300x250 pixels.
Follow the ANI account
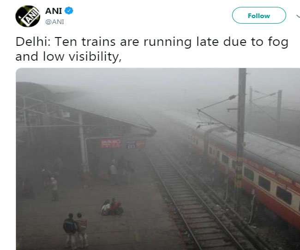coord(259,15)
